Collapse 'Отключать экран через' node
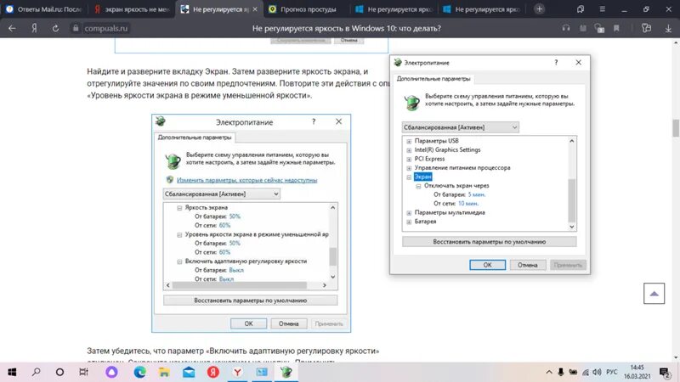The image size is (680, 382). pos(418,186)
